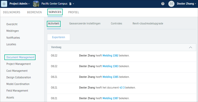Open the Geavanceerde instellingen tab

click(x=85, y=23)
